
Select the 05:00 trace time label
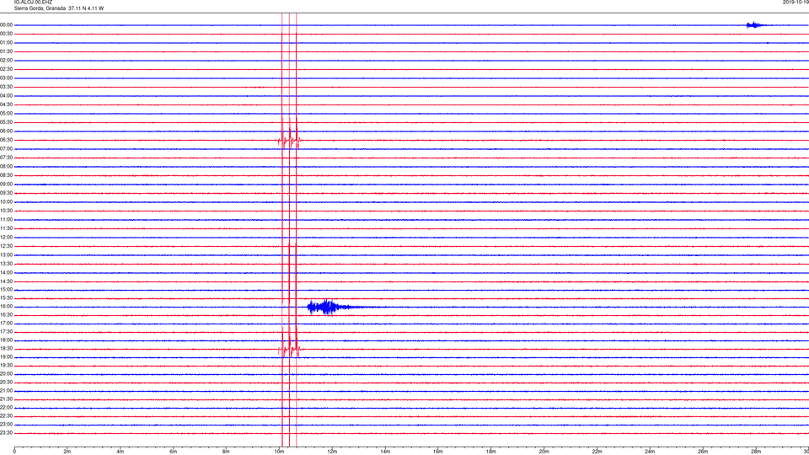7,114
